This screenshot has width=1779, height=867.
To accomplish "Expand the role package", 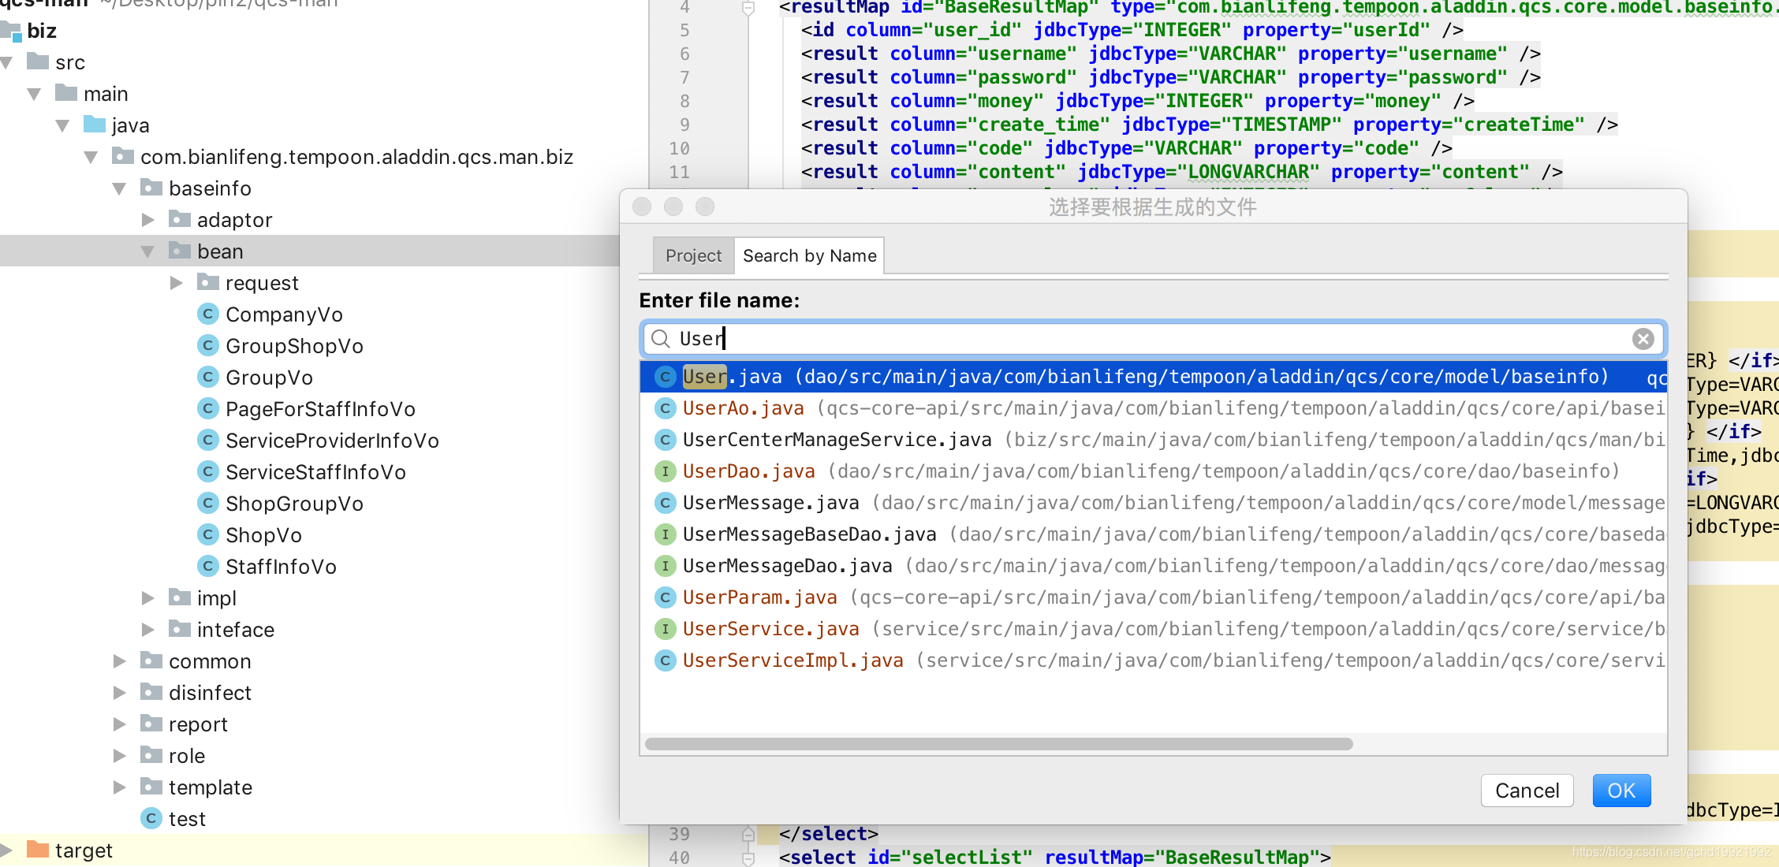I will pyautogui.click(x=119, y=756).
